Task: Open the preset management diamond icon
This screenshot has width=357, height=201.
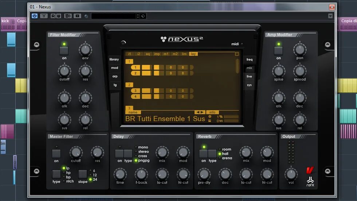Action: [x=143, y=16]
